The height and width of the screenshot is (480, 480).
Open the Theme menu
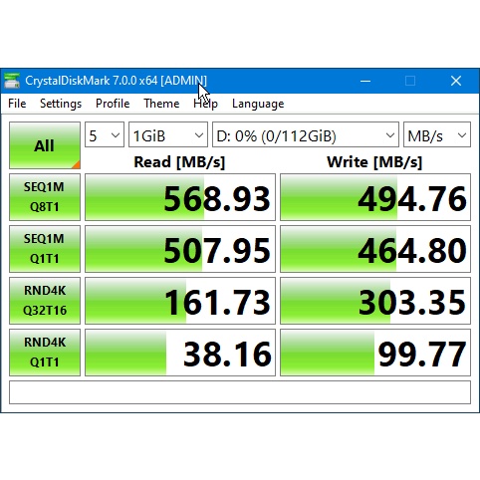[161, 104]
